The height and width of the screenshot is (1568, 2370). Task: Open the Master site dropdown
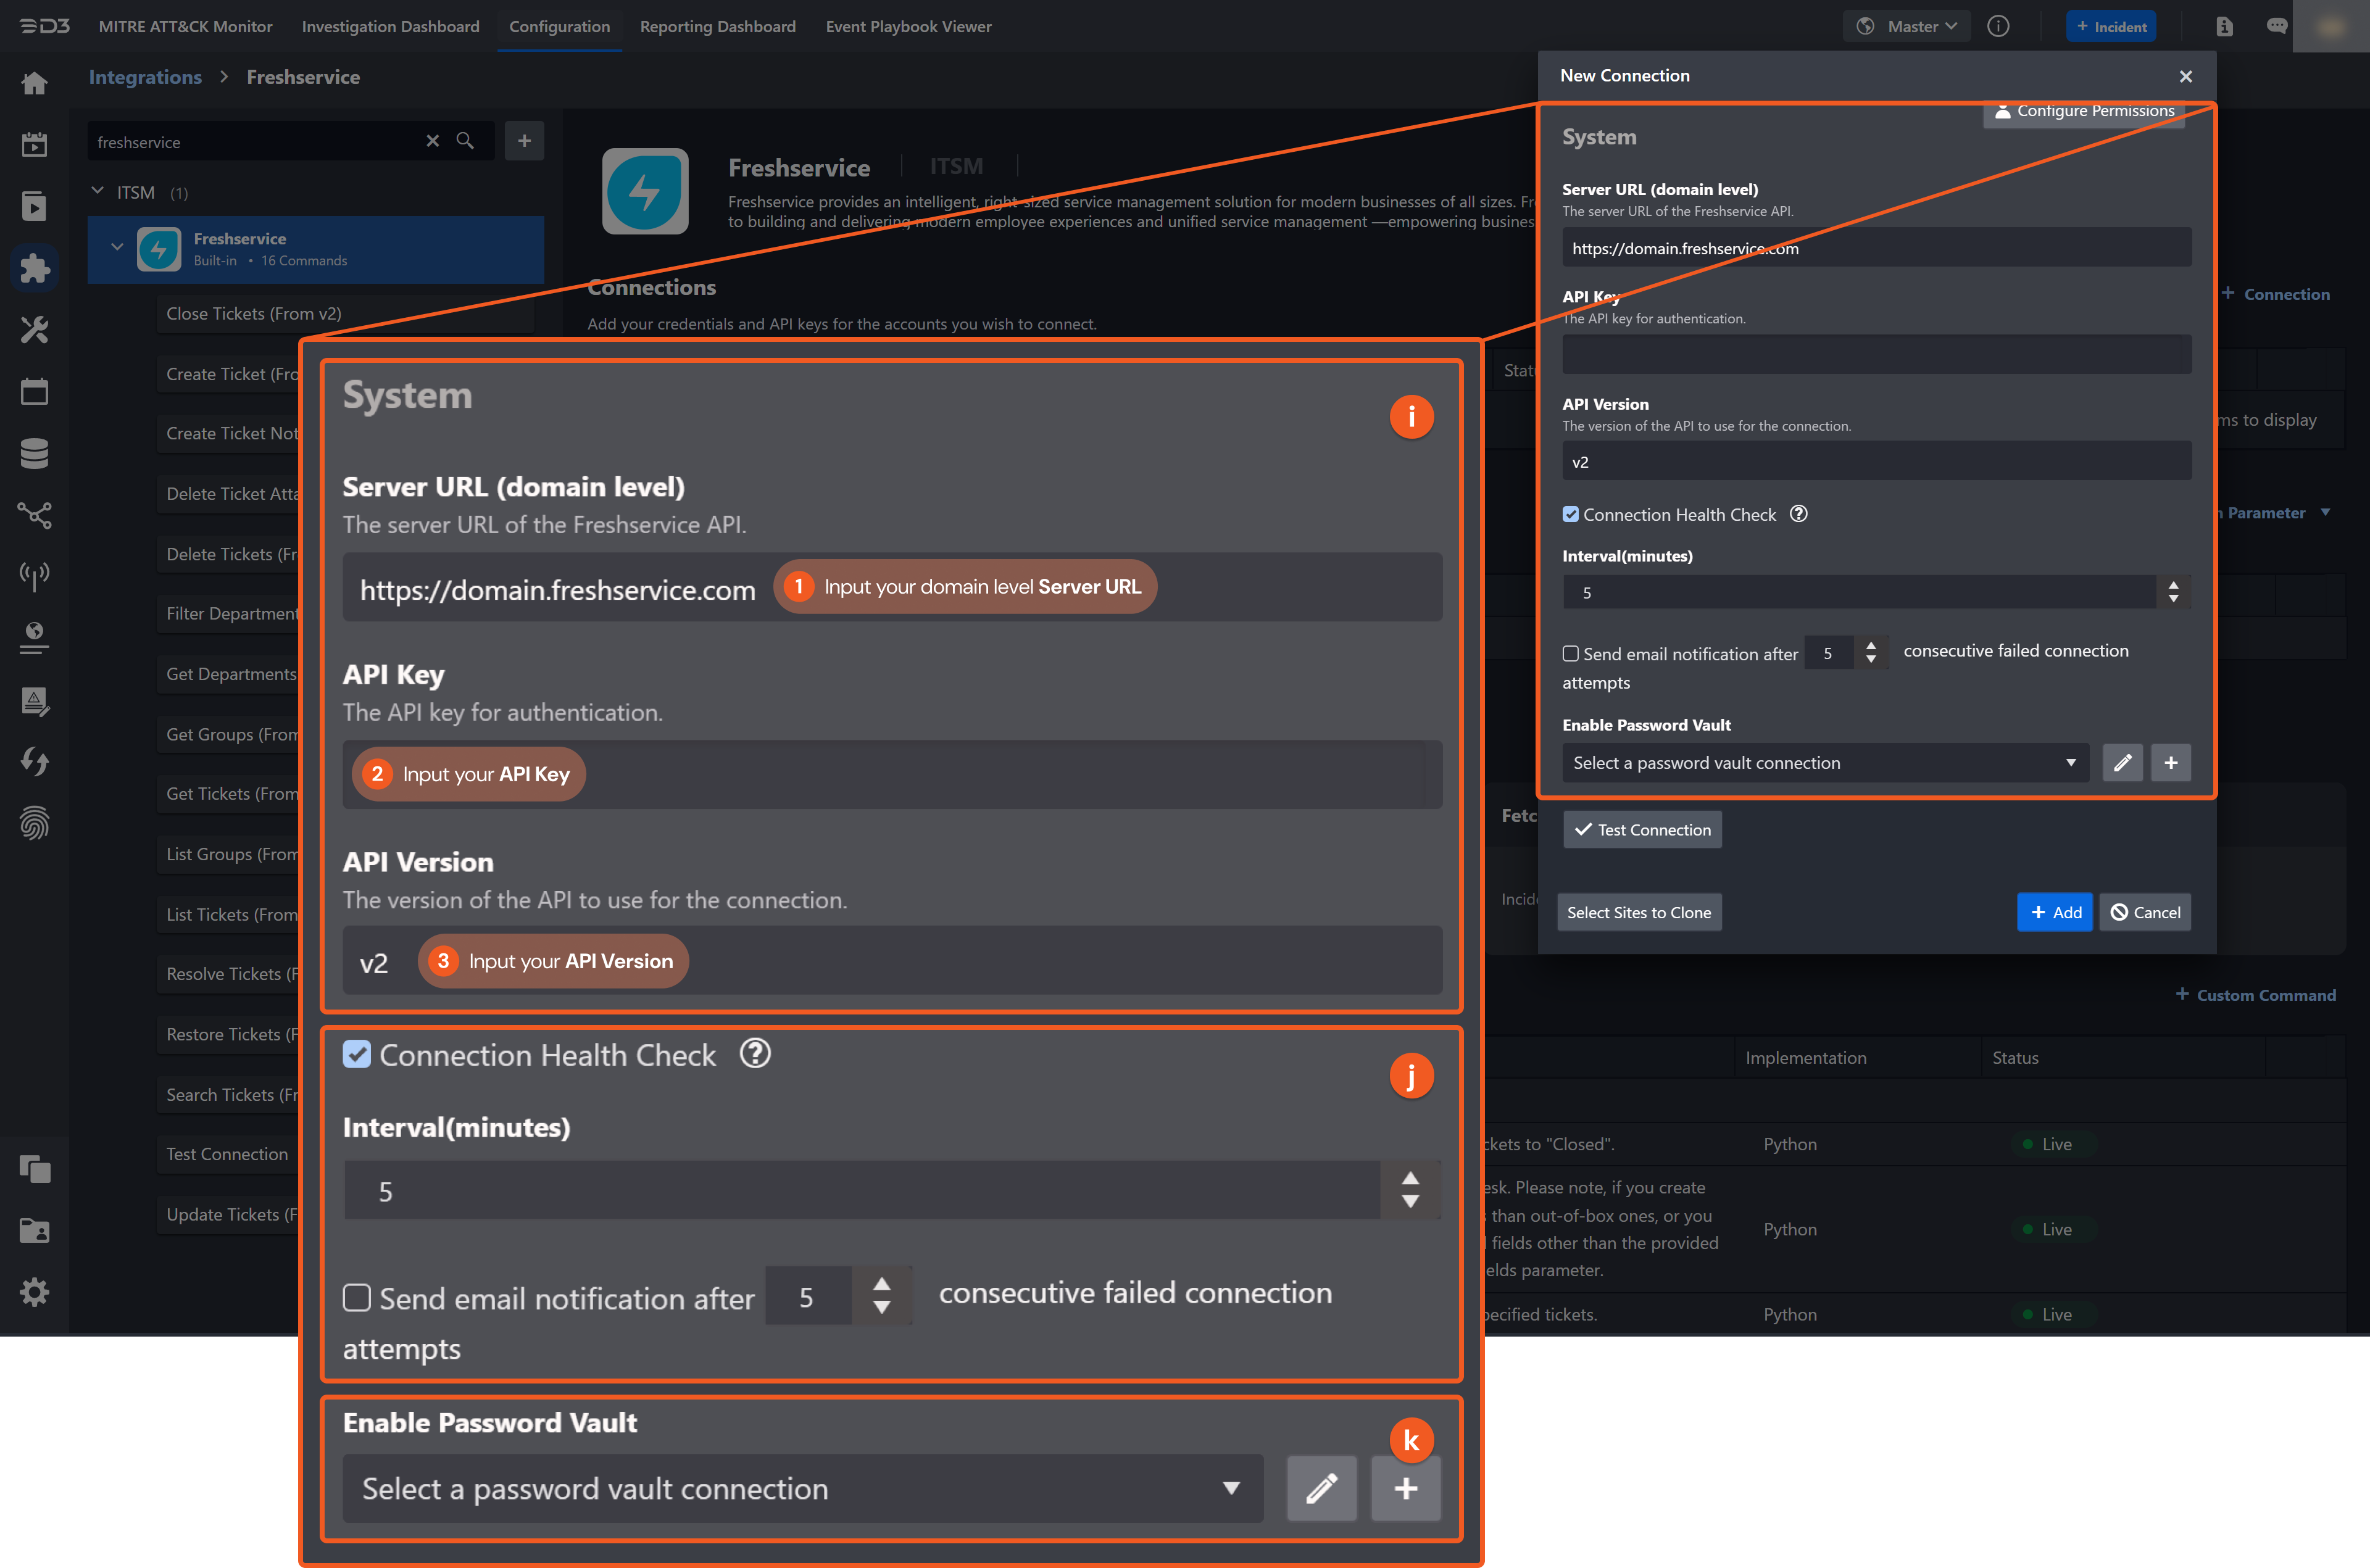coord(1906,26)
